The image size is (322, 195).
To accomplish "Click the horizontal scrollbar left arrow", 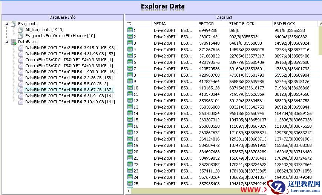I will coord(129,191).
